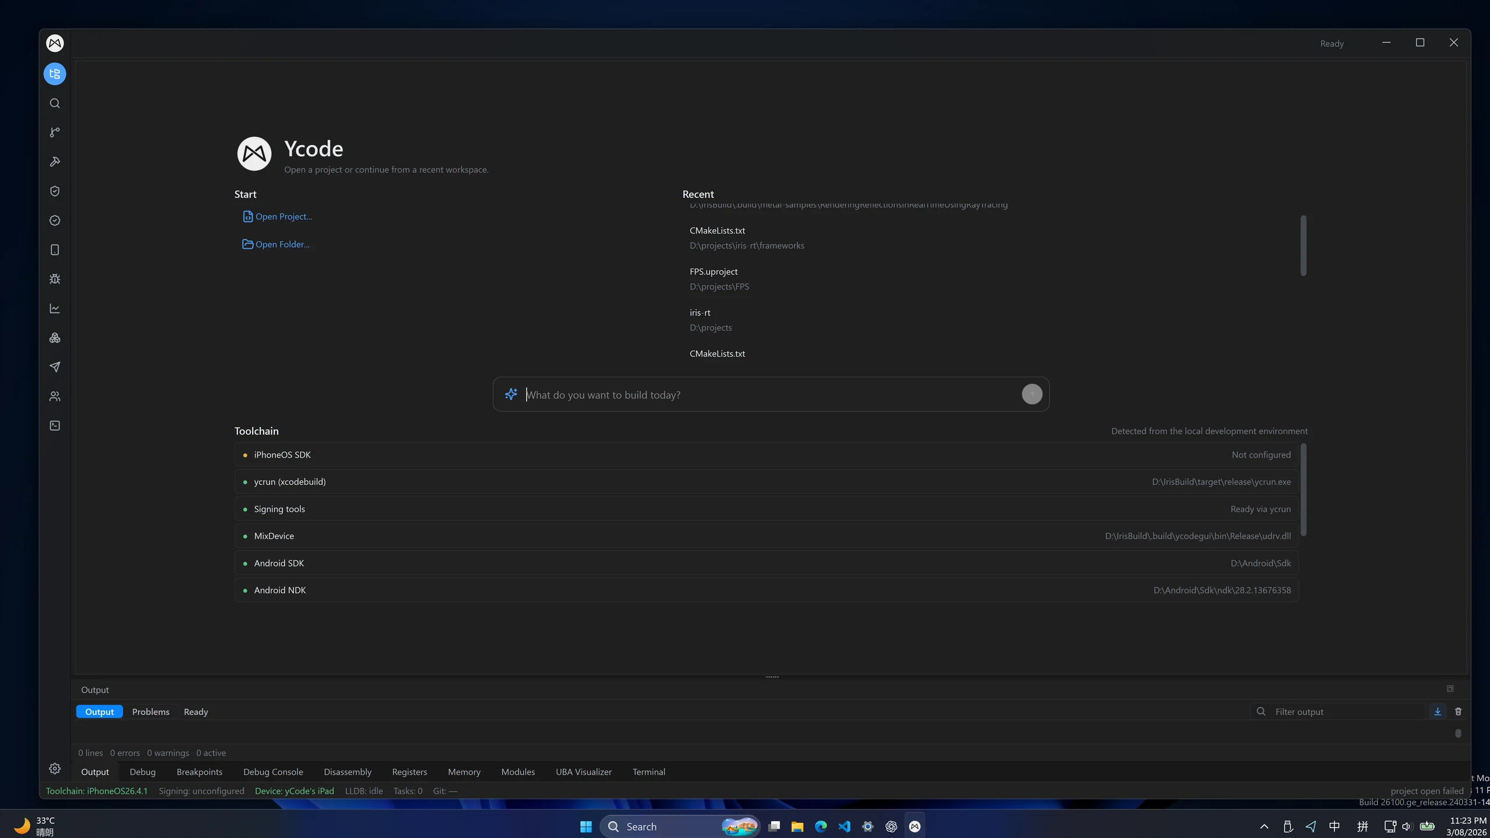
Task: Select the MixDevice toolchain row
Action: pyautogui.click(x=767, y=536)
